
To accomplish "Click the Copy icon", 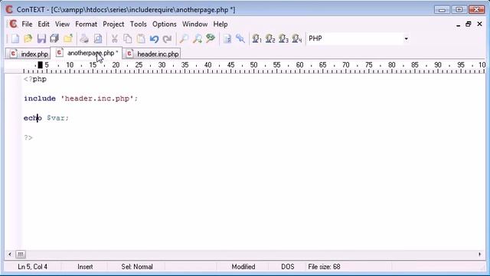I will click(128, 38).
